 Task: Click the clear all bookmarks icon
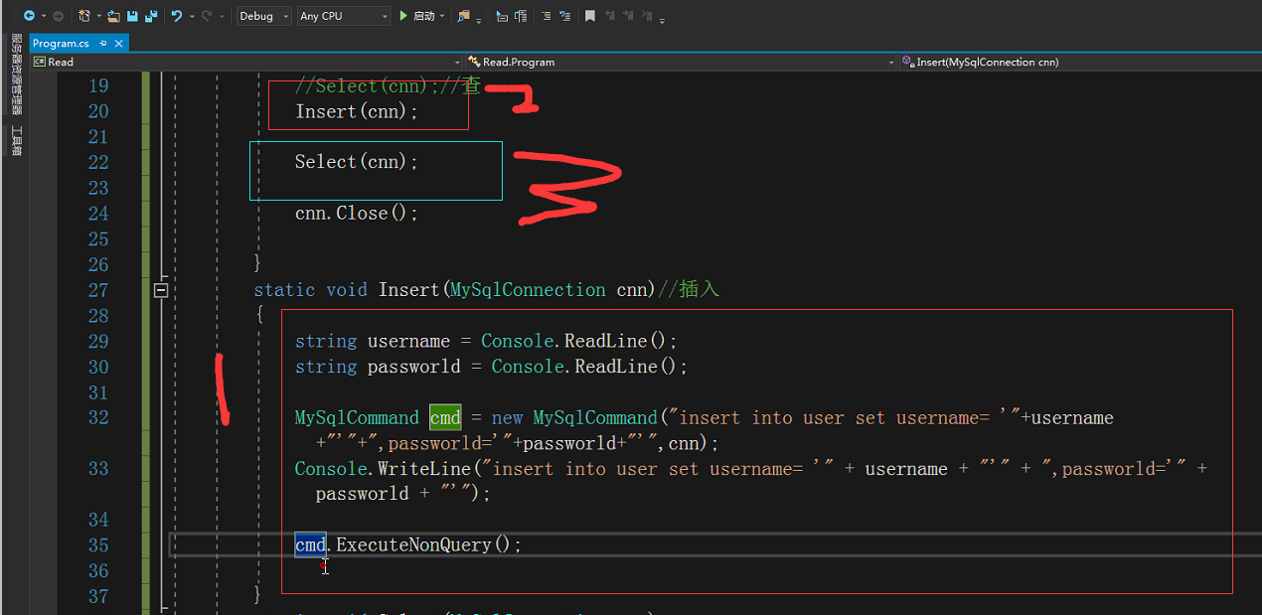tap(647, 16)
